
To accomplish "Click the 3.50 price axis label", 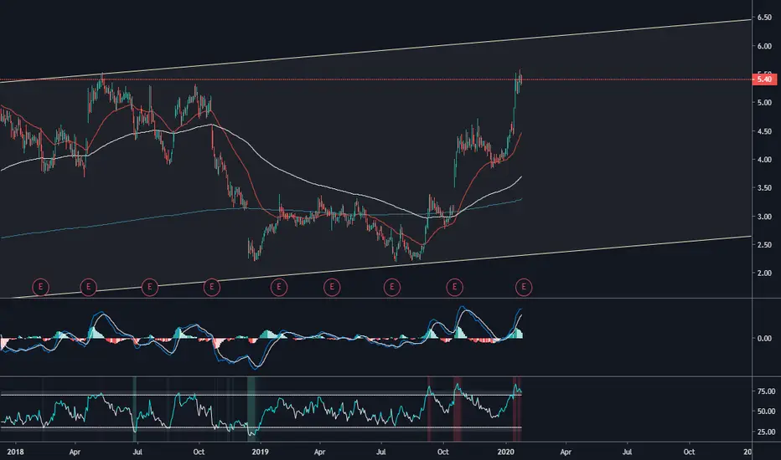I will [764, 188].
